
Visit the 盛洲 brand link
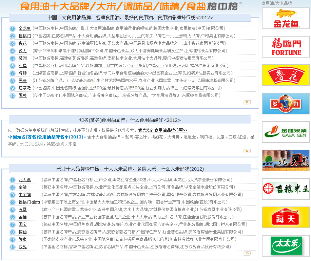tap(23, 58)
